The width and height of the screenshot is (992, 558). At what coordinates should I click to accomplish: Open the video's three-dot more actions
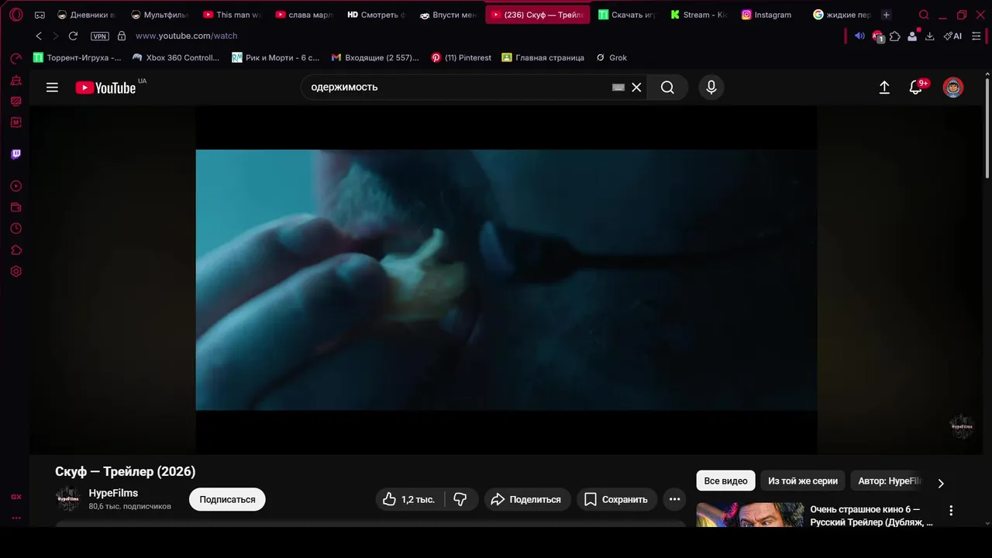pos(674,499)
